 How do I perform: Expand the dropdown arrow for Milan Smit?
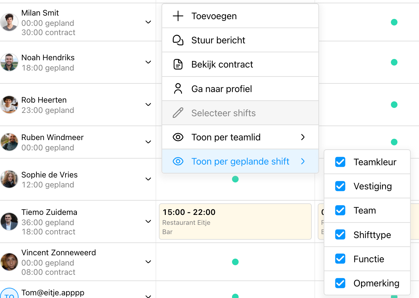[148, 22]
